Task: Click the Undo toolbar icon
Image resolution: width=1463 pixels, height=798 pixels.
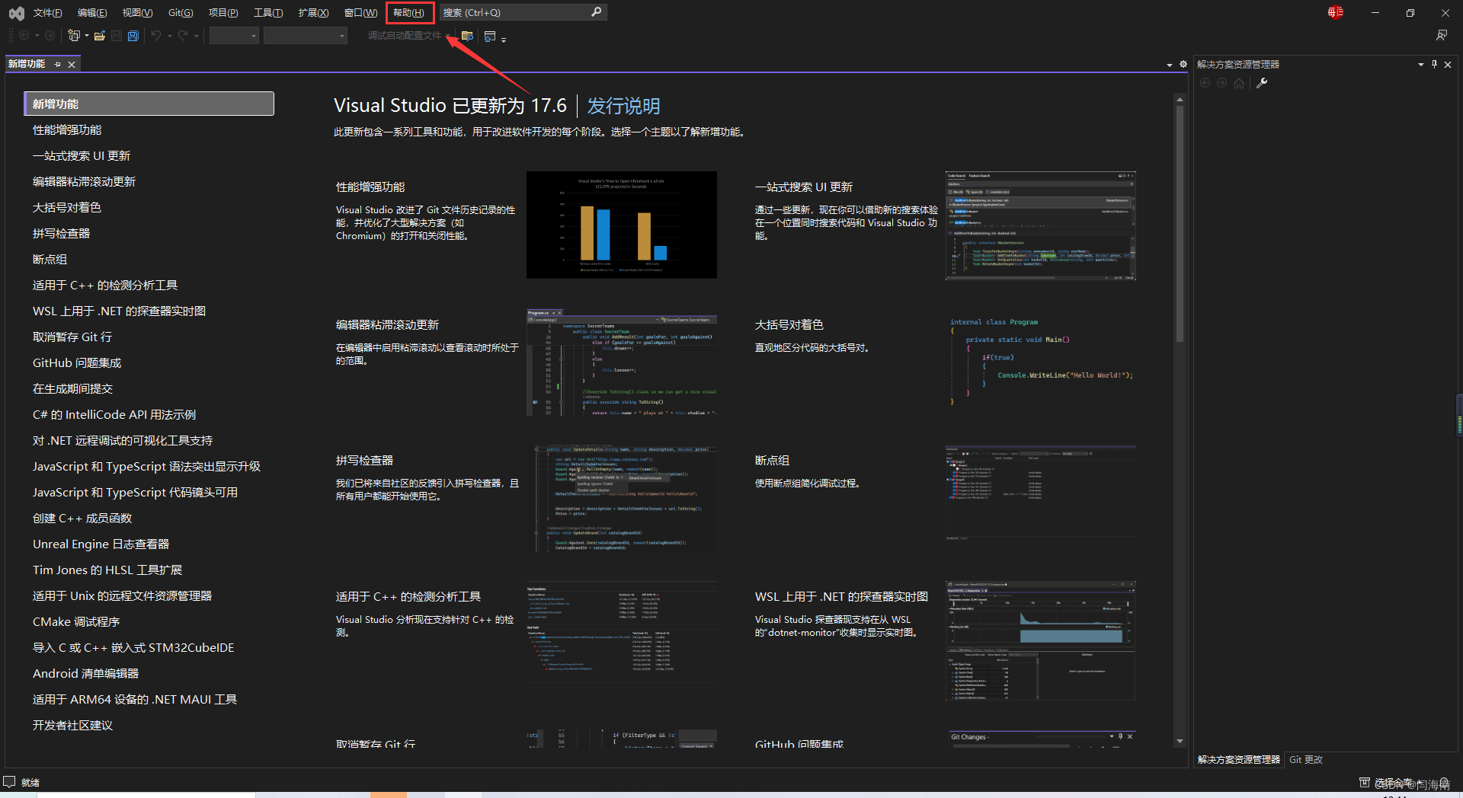Action: tap(156, 36)
